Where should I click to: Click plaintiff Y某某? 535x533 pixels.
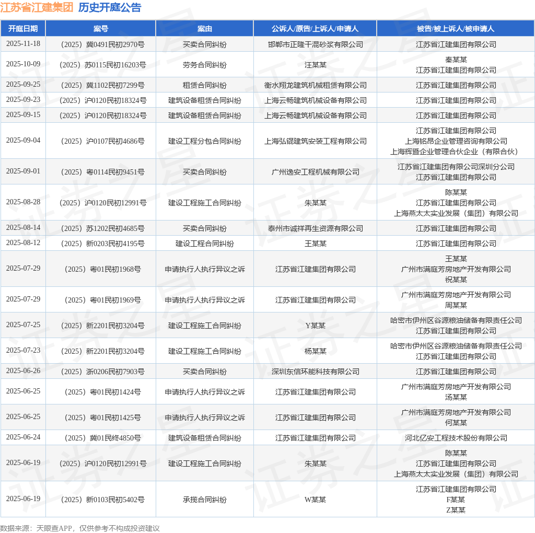[315, 326]
